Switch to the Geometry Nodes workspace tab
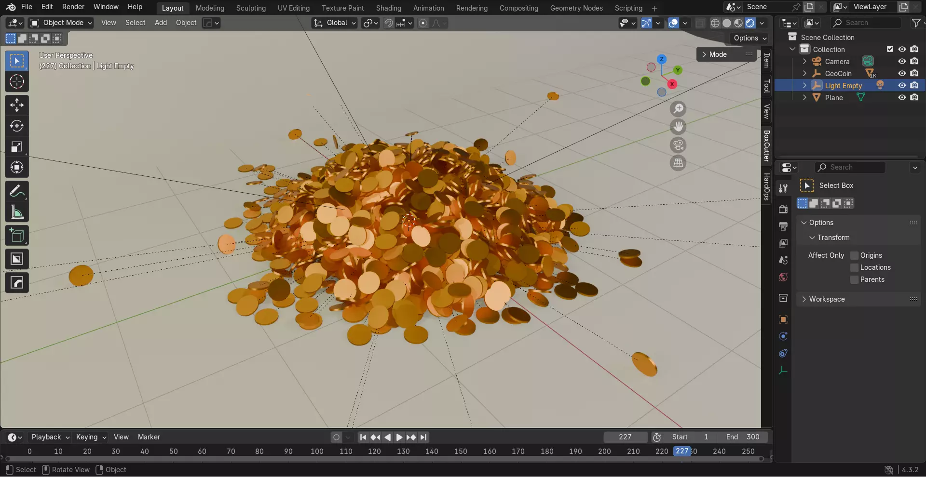This screenshot has height=477, width=926. [576, 8]
